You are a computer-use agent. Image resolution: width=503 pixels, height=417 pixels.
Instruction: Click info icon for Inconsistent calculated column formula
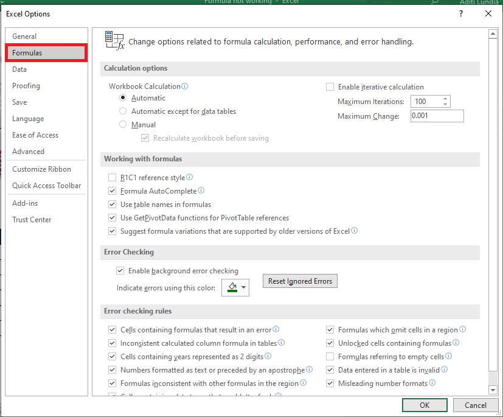(282, 343)
